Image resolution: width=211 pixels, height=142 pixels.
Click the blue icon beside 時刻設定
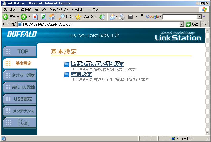coord(66,74)
